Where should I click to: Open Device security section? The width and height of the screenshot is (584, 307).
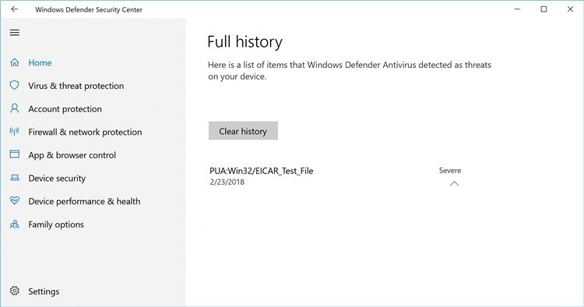tap(57, 178)
